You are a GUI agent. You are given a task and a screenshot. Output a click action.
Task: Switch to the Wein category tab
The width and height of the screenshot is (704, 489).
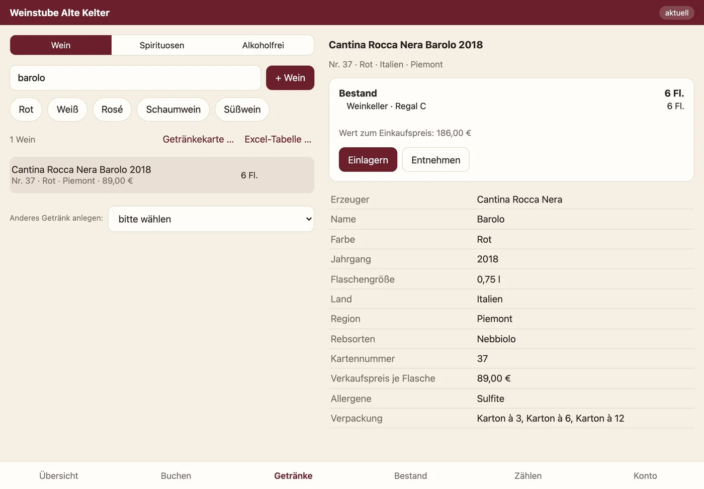(61, 45)
